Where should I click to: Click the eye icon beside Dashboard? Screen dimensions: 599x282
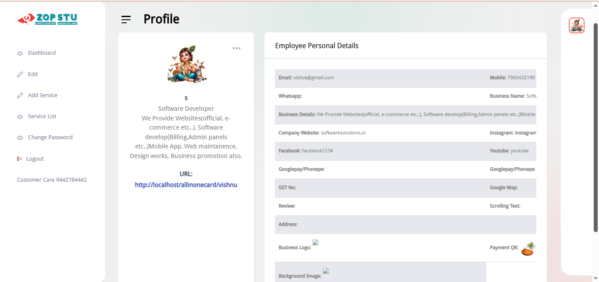[20, 53]
